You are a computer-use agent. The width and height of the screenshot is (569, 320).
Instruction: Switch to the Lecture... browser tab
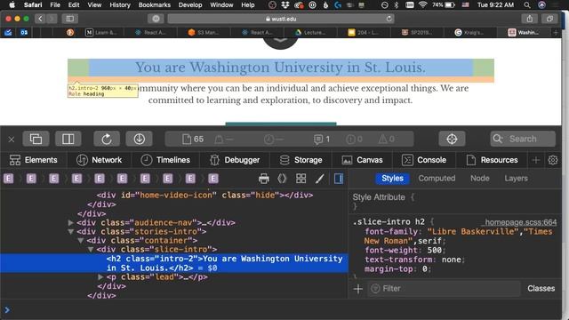click(x=310, y=32)
